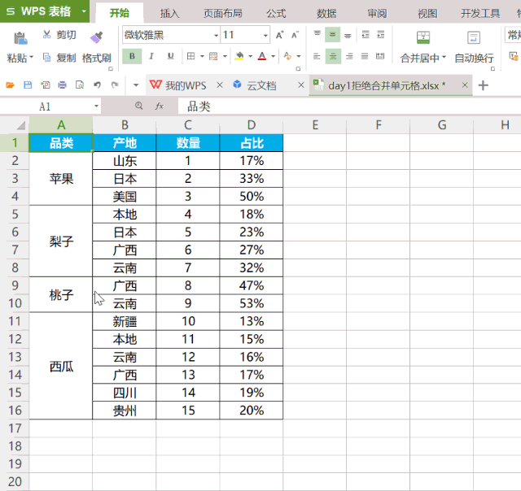Select the cell containing 新疆
The width and height of the screenshot is (521, 491).
pyautogui.click(x=125, y=321)
